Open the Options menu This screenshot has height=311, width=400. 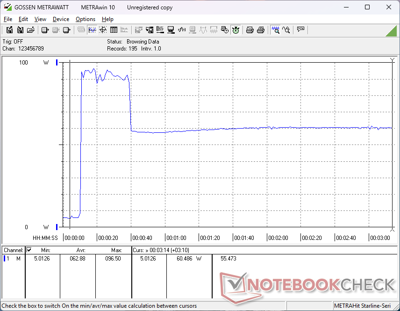[x=86, y=19]
